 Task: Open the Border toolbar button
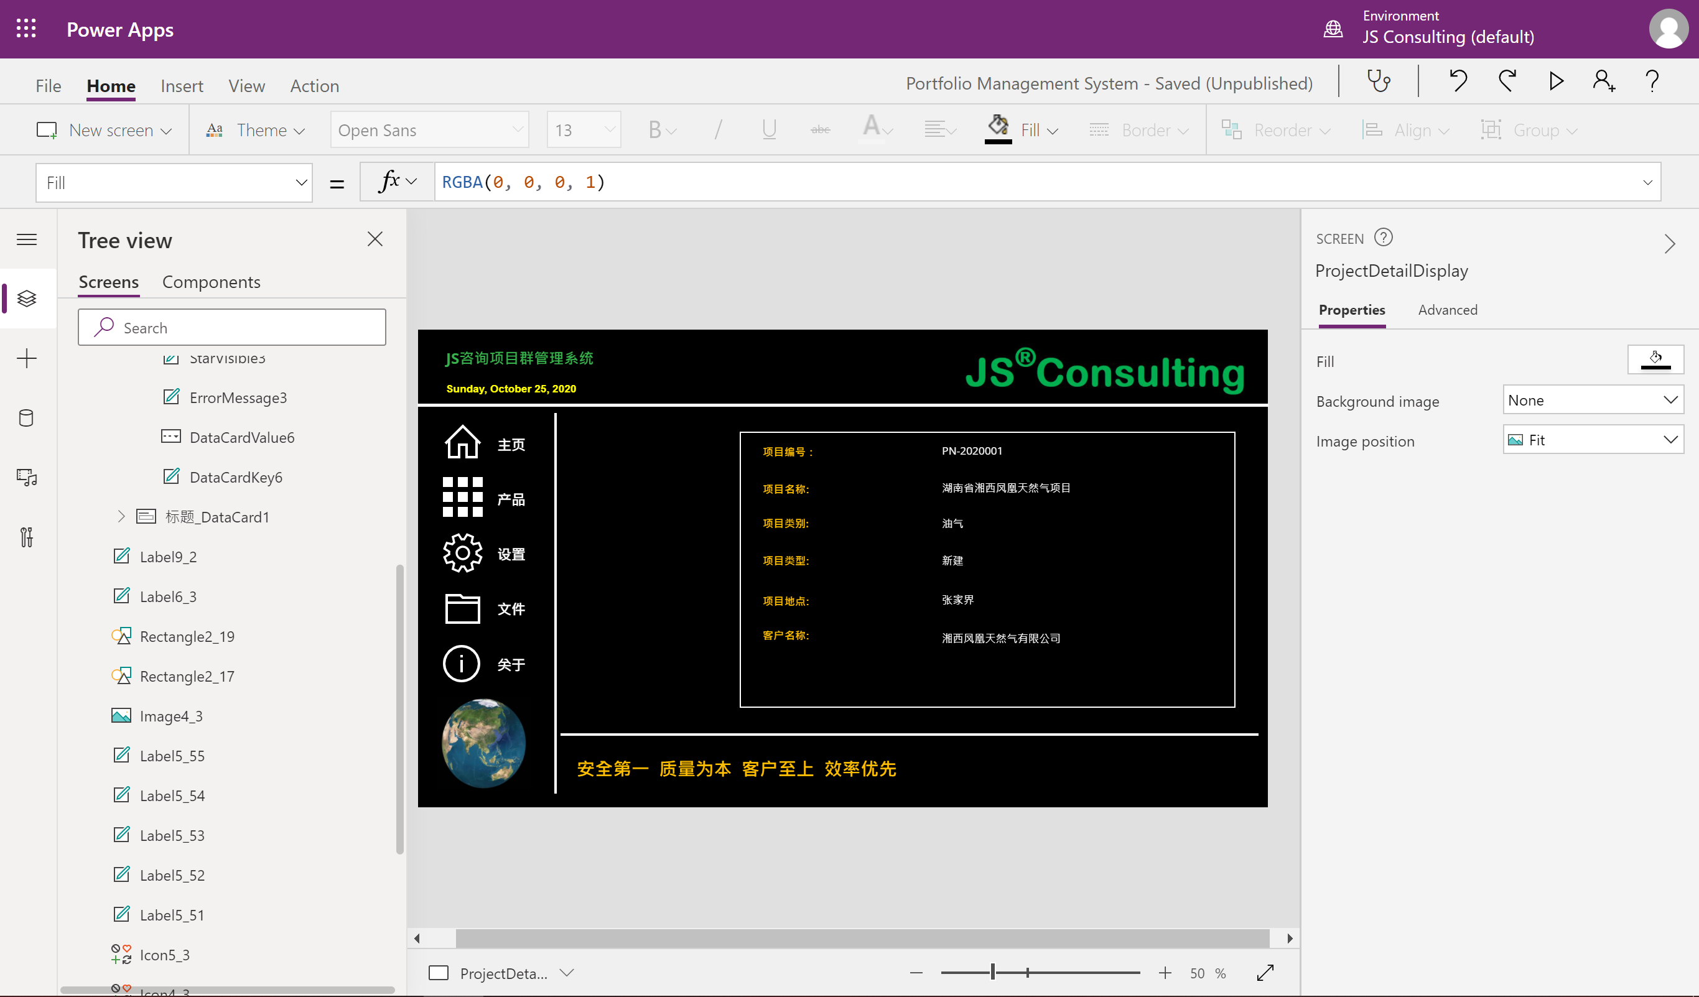click(1138, 130)
